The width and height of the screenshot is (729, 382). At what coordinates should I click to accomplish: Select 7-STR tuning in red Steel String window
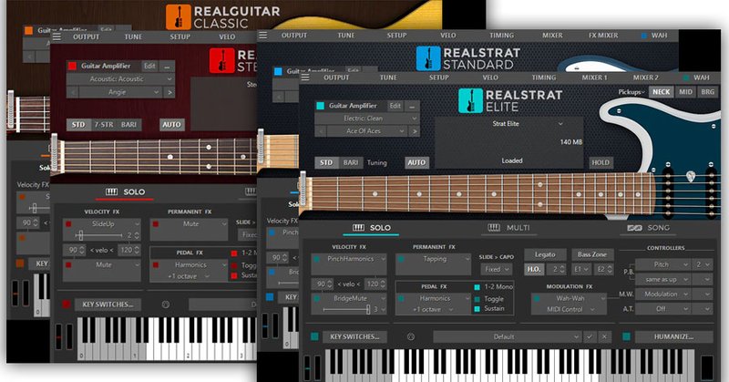pos(104,125)
